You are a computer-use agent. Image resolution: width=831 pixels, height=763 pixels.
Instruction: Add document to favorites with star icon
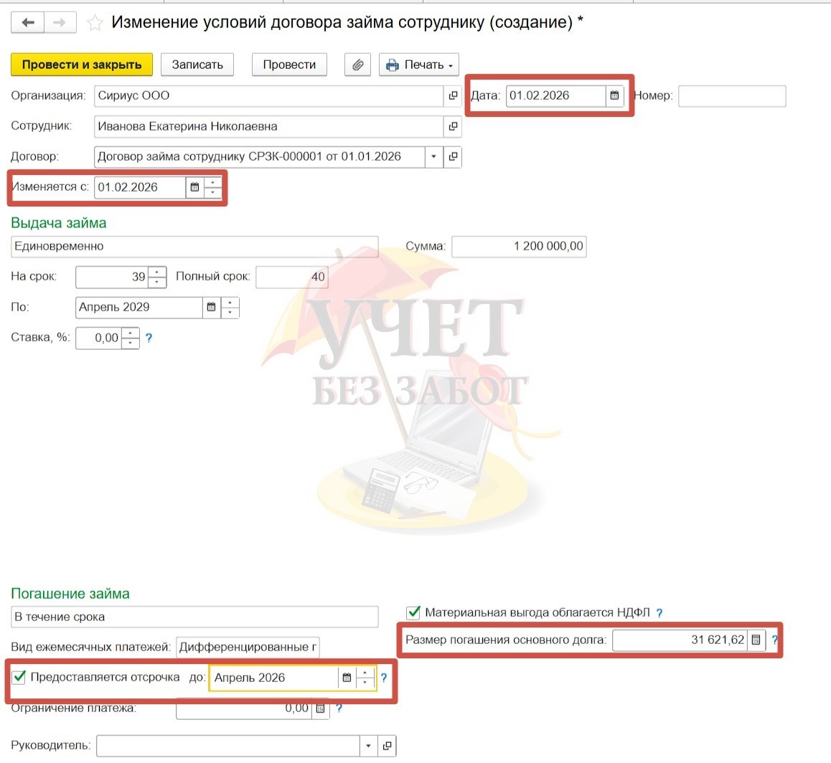pos(94,24)
